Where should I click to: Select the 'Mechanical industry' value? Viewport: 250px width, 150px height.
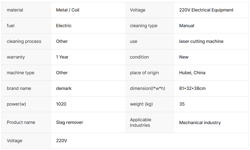tap(200, 123)
